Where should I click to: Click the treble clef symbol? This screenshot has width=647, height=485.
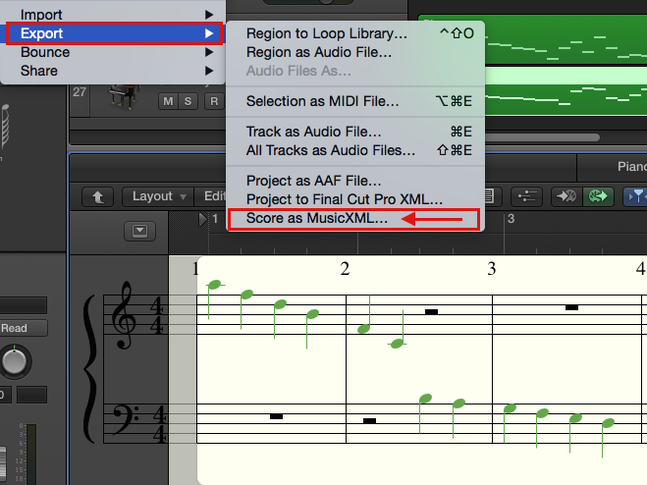tap(125, 315)
